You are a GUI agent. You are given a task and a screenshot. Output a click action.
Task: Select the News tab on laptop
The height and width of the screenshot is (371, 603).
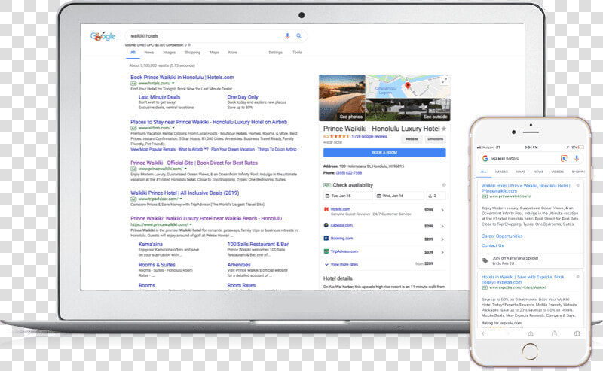[148, 53]
